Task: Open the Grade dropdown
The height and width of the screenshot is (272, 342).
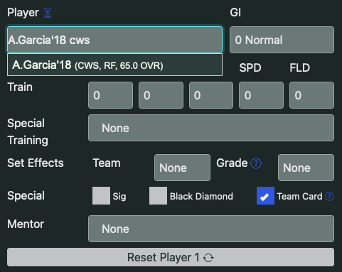Action: point(306,168)
